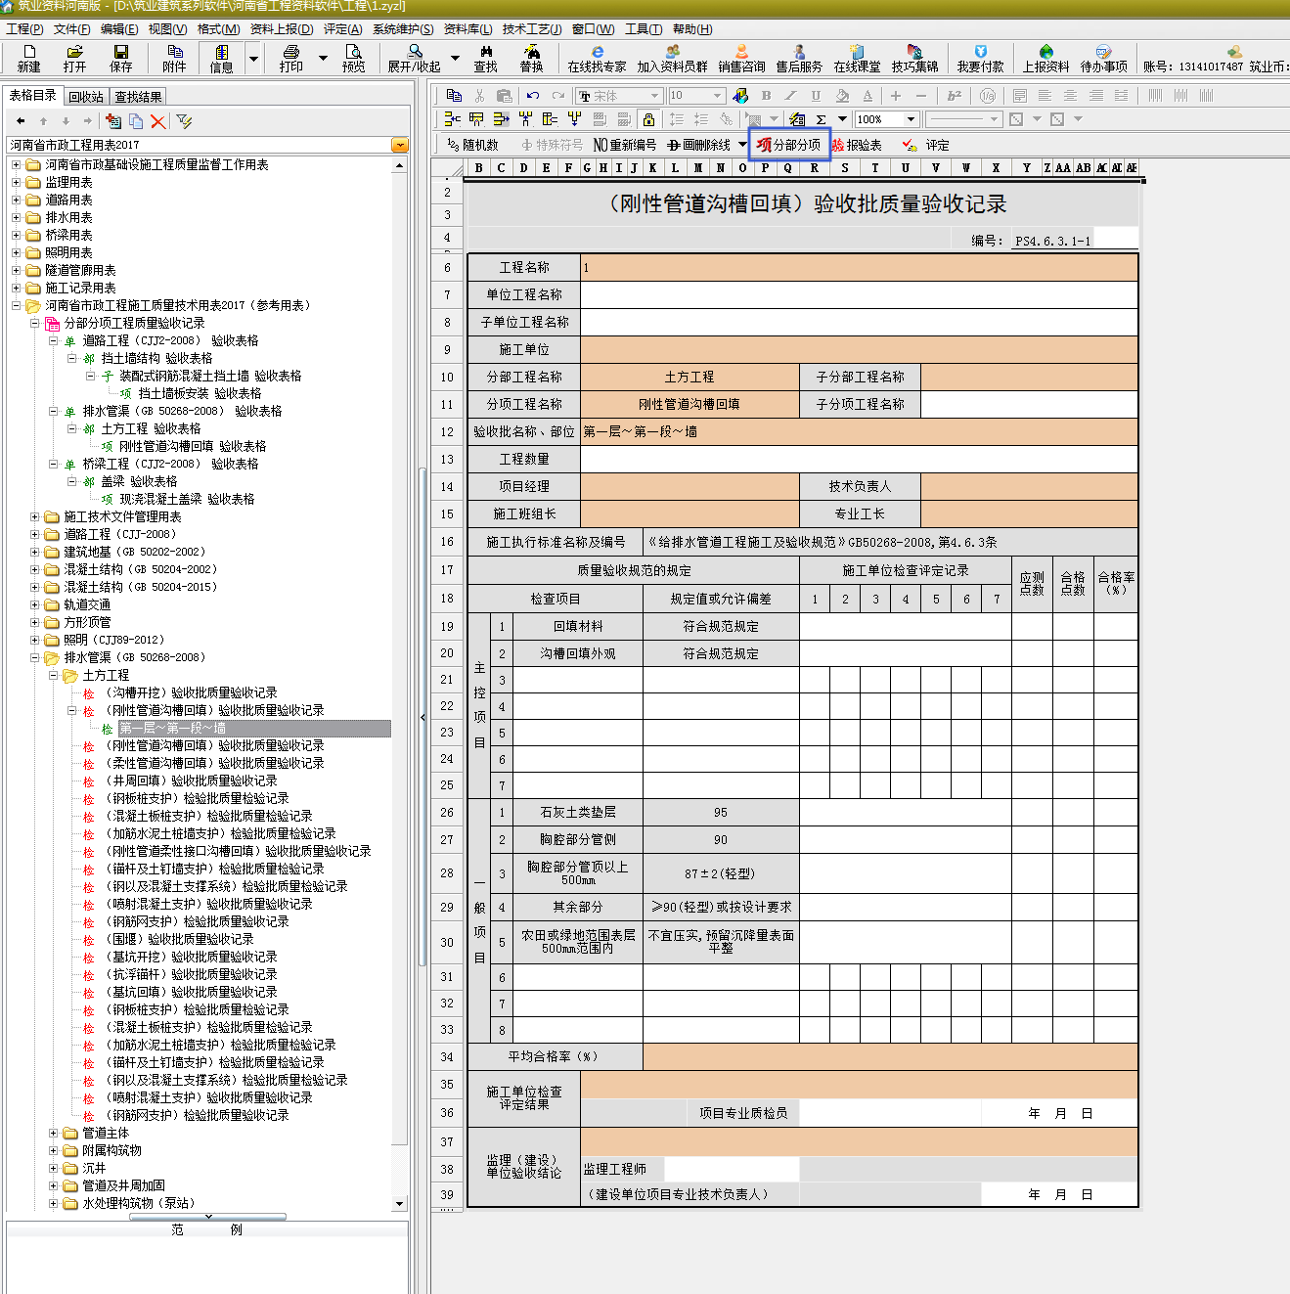The width and height of the screenshot is (1290, 1294).
Task: Join the 加入资料员群 group
Action: coord(673,59)
